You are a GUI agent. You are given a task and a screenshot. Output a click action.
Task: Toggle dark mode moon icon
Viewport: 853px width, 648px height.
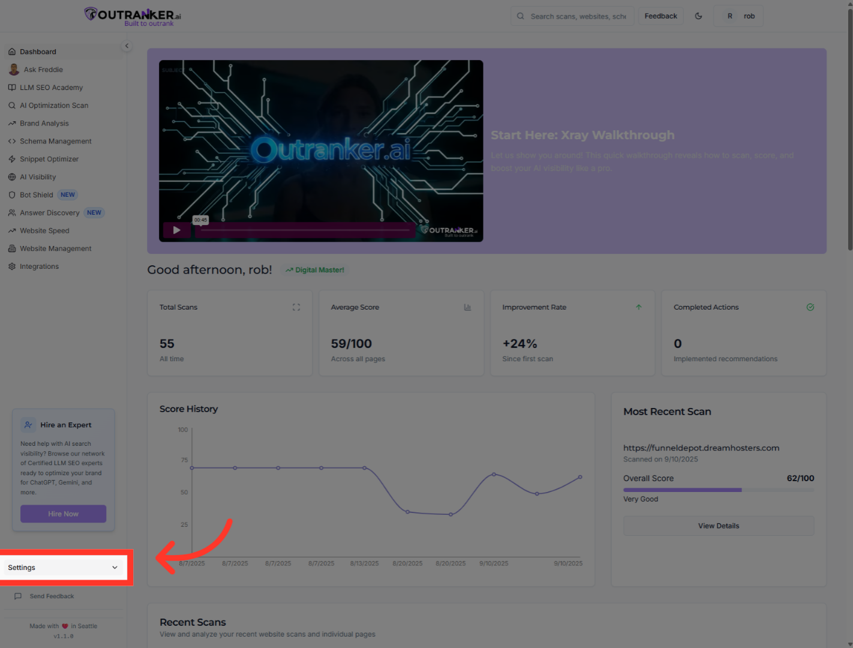pos(698,16)
